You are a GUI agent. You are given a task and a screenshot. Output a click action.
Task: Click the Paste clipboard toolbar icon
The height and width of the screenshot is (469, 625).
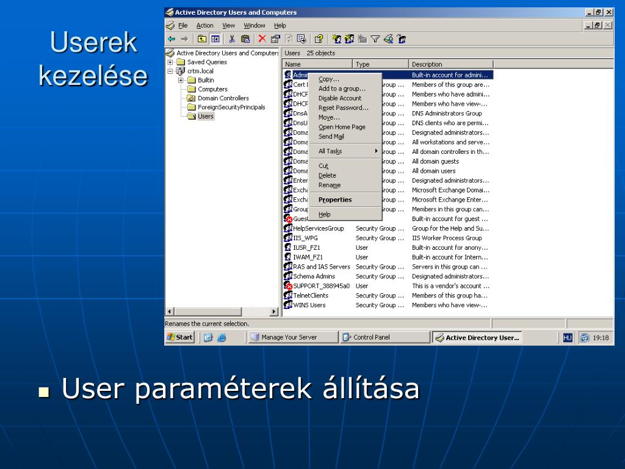[x=245, y=39]
